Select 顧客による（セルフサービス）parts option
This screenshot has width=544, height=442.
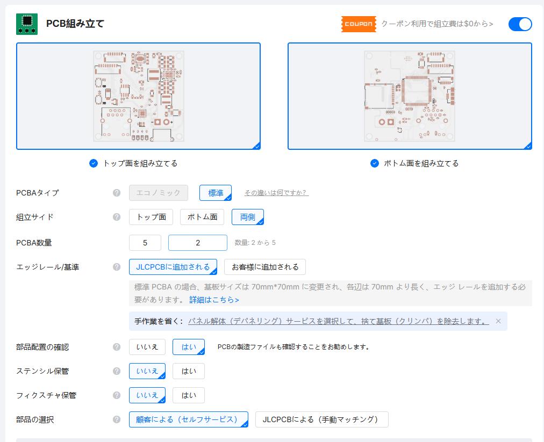189,420
